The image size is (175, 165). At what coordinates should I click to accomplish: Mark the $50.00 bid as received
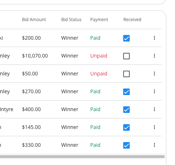tap(126, 74)
